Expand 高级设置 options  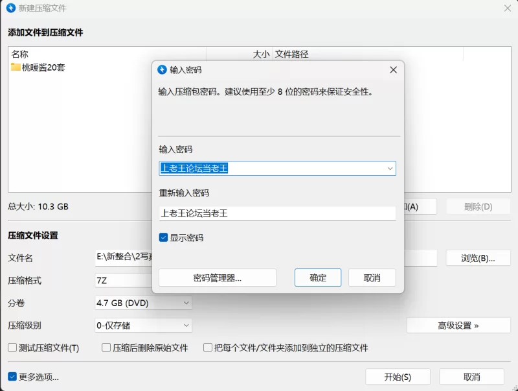coord(458,326)
